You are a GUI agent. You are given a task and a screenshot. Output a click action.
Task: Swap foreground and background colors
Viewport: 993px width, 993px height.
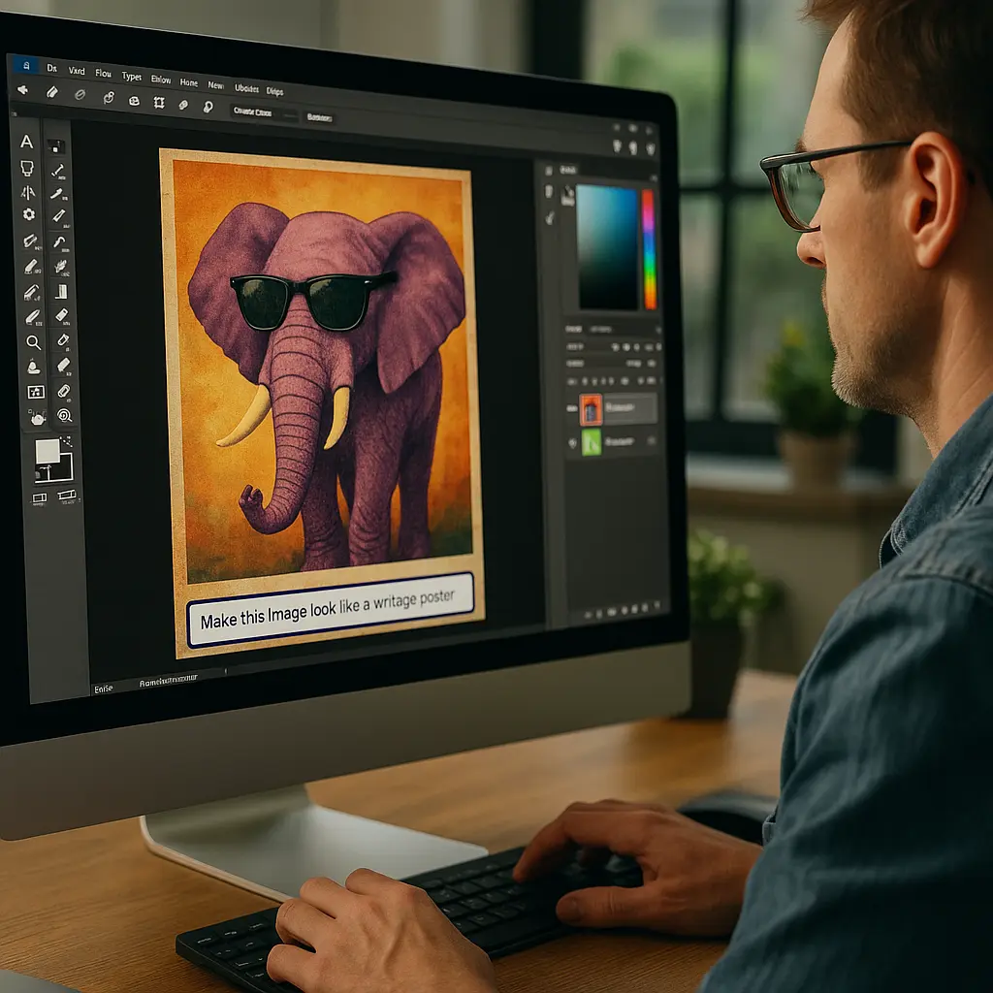67,442
